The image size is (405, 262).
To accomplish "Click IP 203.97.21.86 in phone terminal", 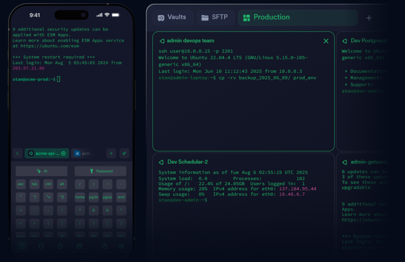I will (x=28, y=68).
